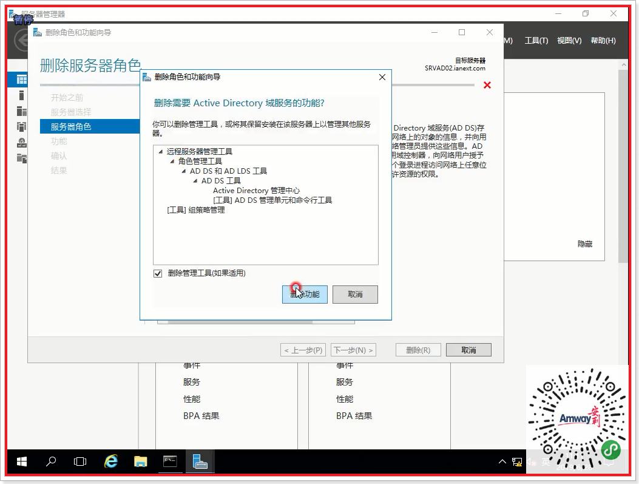The width and height of the screenshot is (639, 484).
Task: Click 下一步(N) wizard button
Action: pos(353,350)
